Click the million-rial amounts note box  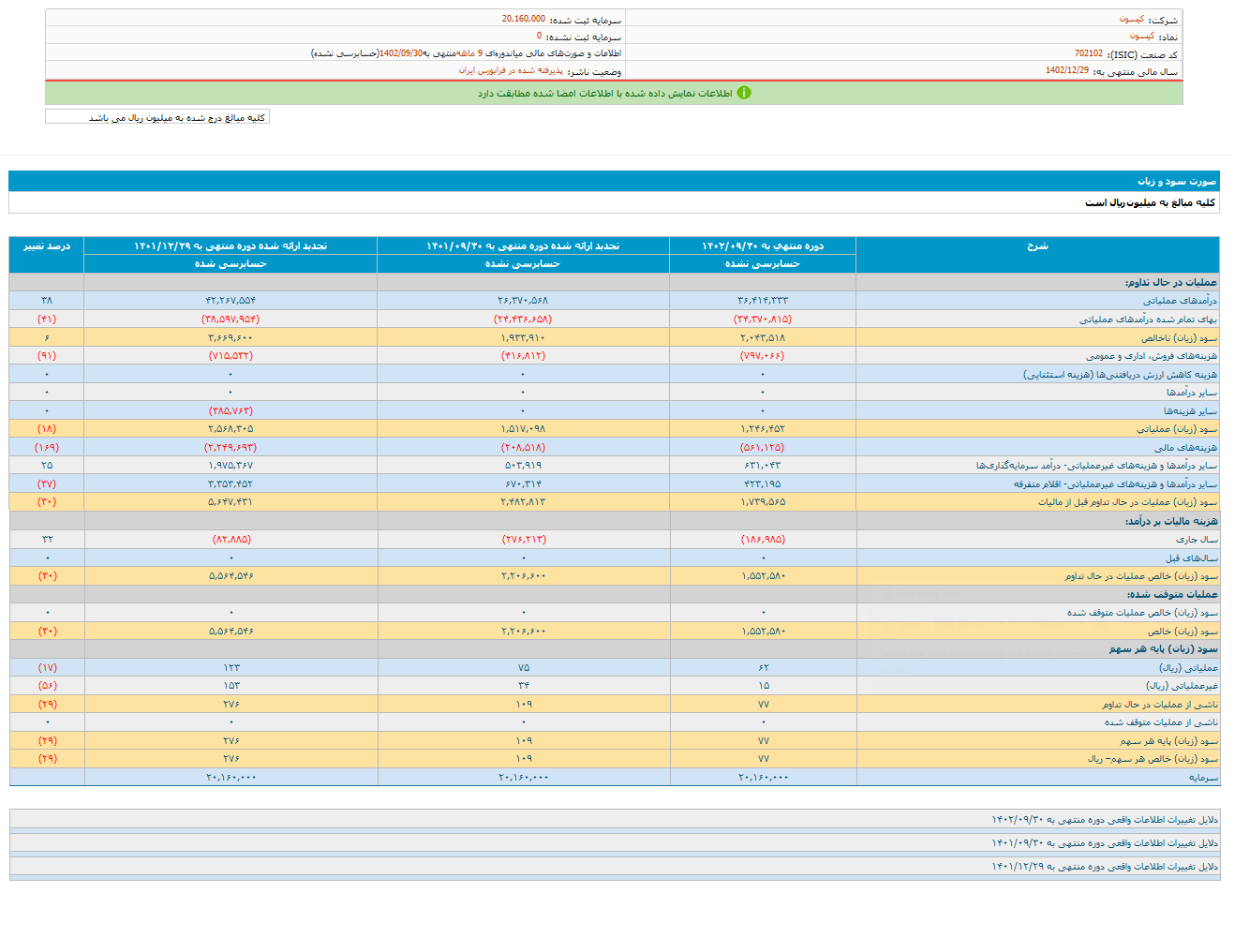coord(157,117)
